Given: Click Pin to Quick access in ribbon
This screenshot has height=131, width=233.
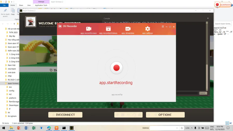Looking at the screenshot, I should [5, 13].
